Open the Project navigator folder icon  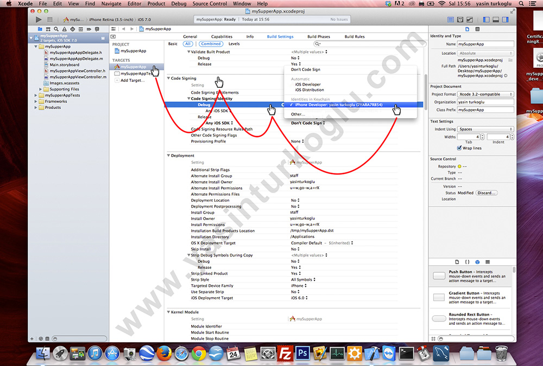[40, 29]
